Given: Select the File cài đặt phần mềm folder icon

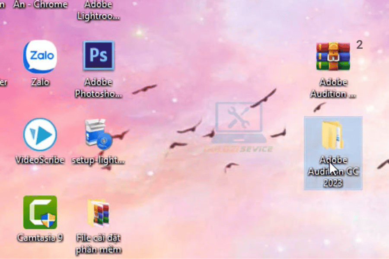Looking at the screenshot, I should coord(99,213).
